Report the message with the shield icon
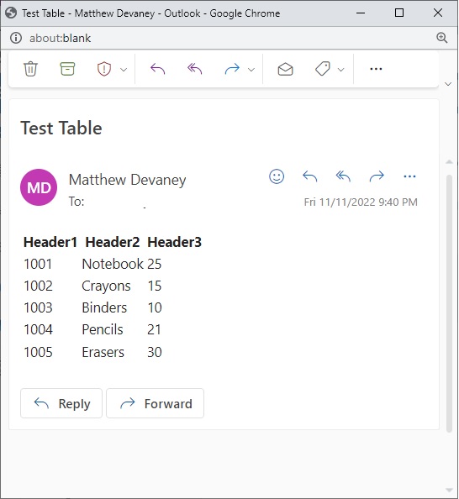The height and width of the screenshot is (499, 459). (104, 69)
